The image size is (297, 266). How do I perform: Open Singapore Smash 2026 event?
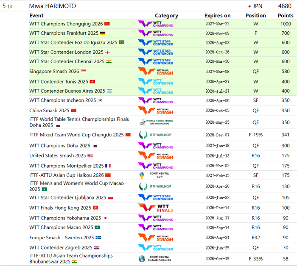click(54, 72)
